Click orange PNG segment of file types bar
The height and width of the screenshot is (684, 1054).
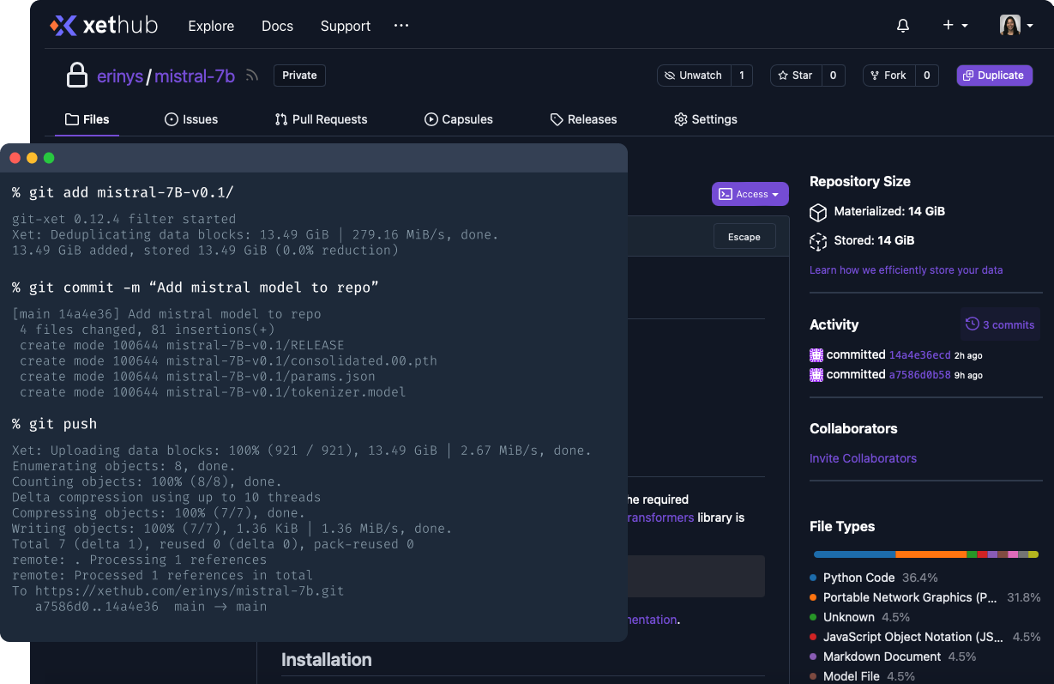tap(931, 554)
